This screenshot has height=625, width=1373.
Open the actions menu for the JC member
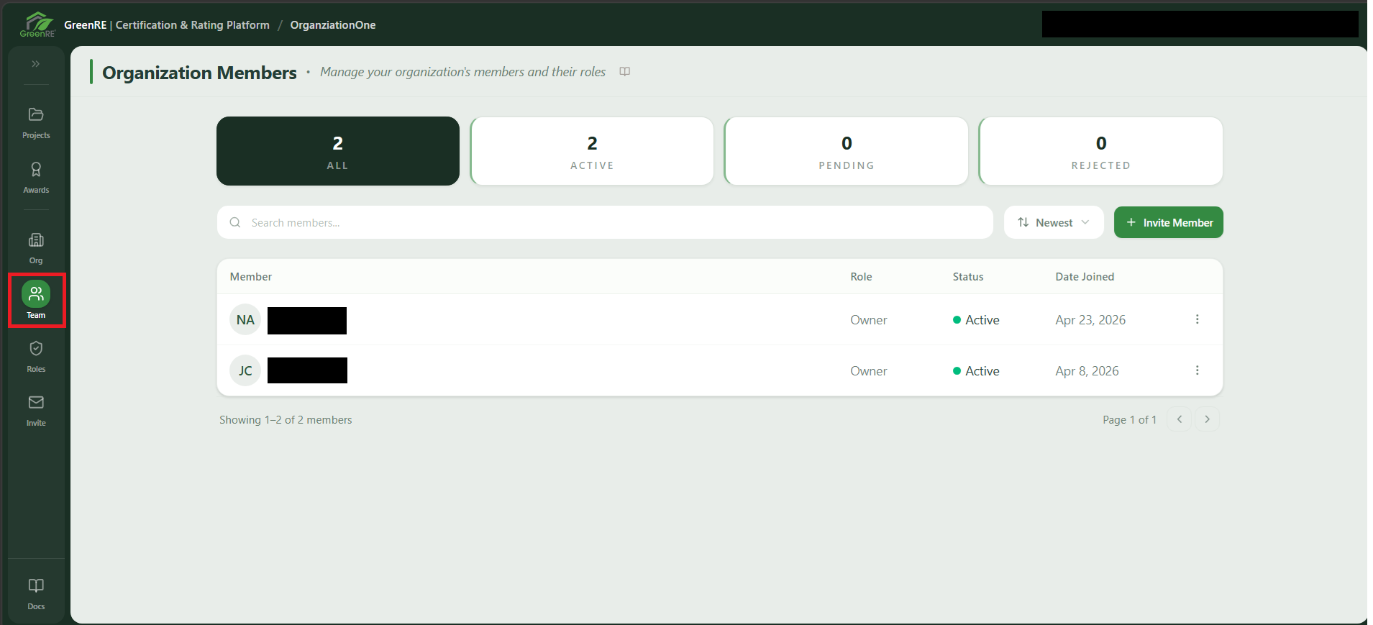1198,370
